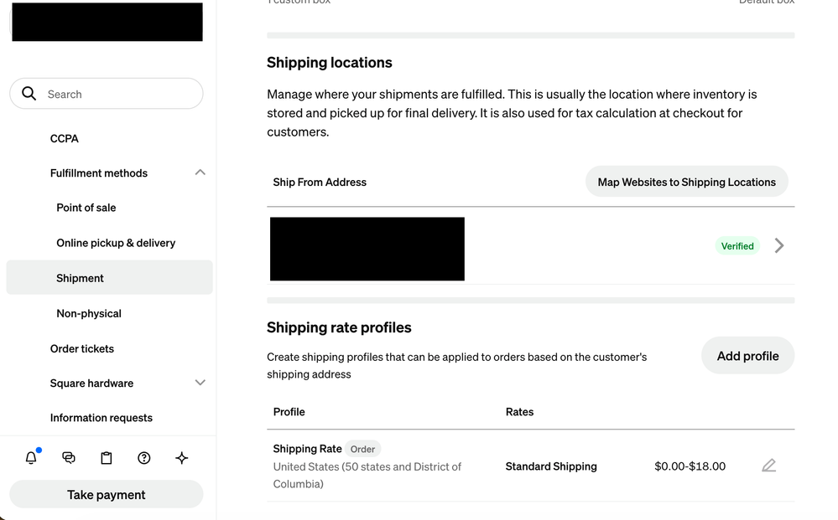Open the verified ship-from address arrow
This screenshot has height=520, width=838.
coord(779,245)
